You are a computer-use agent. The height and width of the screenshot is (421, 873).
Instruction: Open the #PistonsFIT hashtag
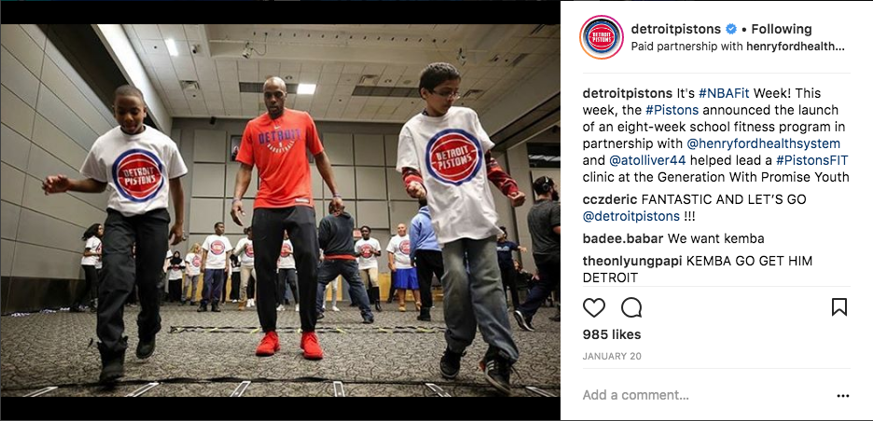(812, 161)
